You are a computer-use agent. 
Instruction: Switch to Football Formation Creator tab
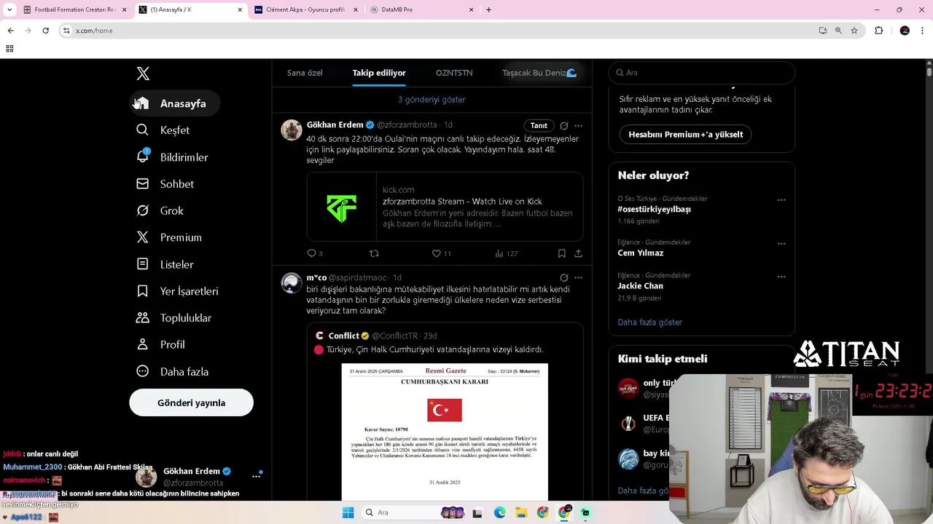(74, 9)
